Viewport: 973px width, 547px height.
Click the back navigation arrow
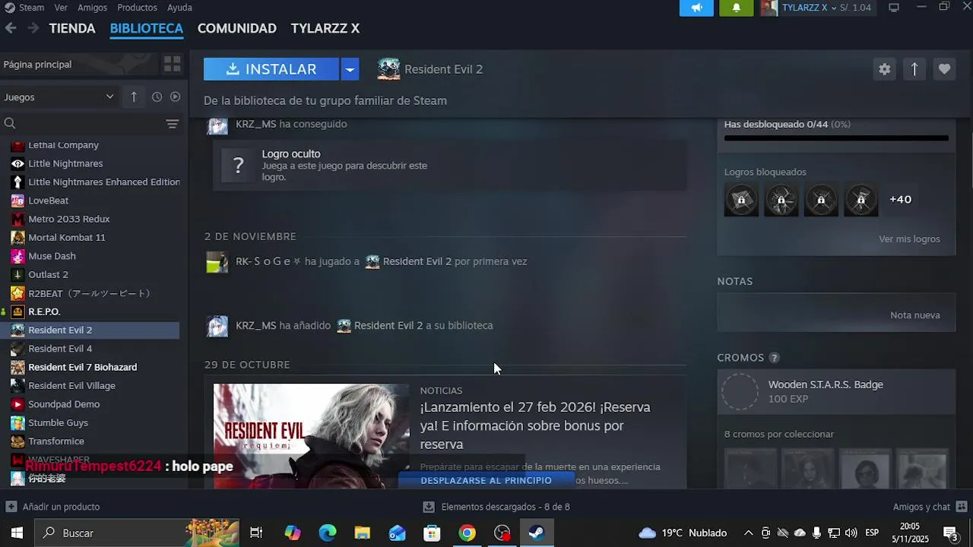(x=11, y=28)
